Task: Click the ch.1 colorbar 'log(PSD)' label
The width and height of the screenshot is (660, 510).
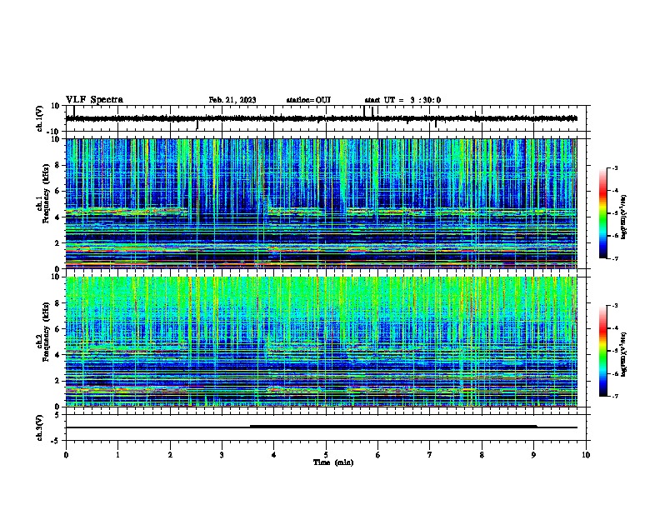Action: tap(623, 217)
